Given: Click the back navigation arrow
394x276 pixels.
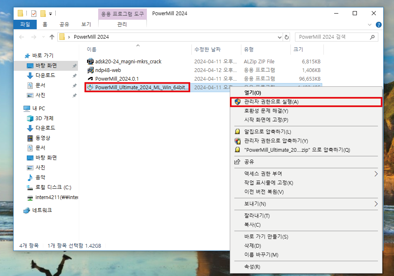Looking at the screenshot, I should coord(21,37).
